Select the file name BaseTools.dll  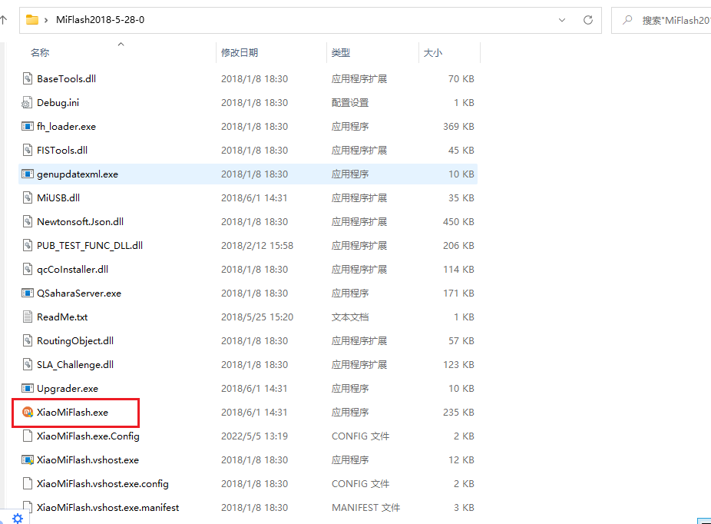[66, 78]
